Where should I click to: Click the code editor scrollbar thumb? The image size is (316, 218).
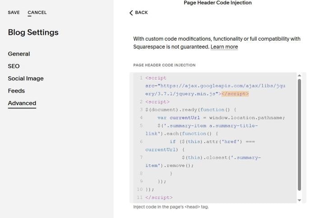point(299,135)
